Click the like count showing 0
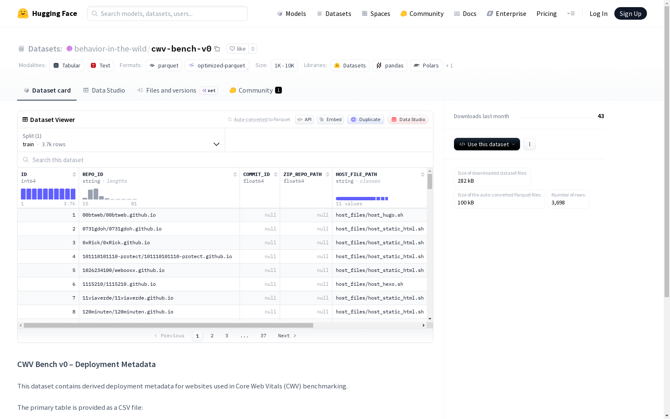670x419 pixels. tap(253, 49)
